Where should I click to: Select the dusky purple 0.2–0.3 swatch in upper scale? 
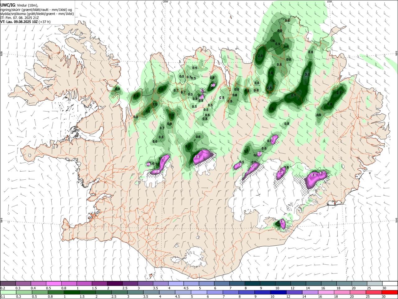point(8,284)
